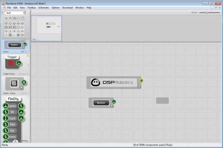Click properties icon on DSP Robotics module
223x148 pixels.
(x=139, y=87)
